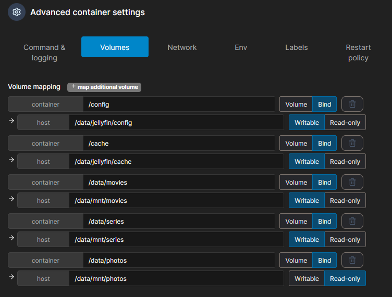Delete the /config volume mapping via trash icon
392x297 pixels.
(x=352, y=104)
